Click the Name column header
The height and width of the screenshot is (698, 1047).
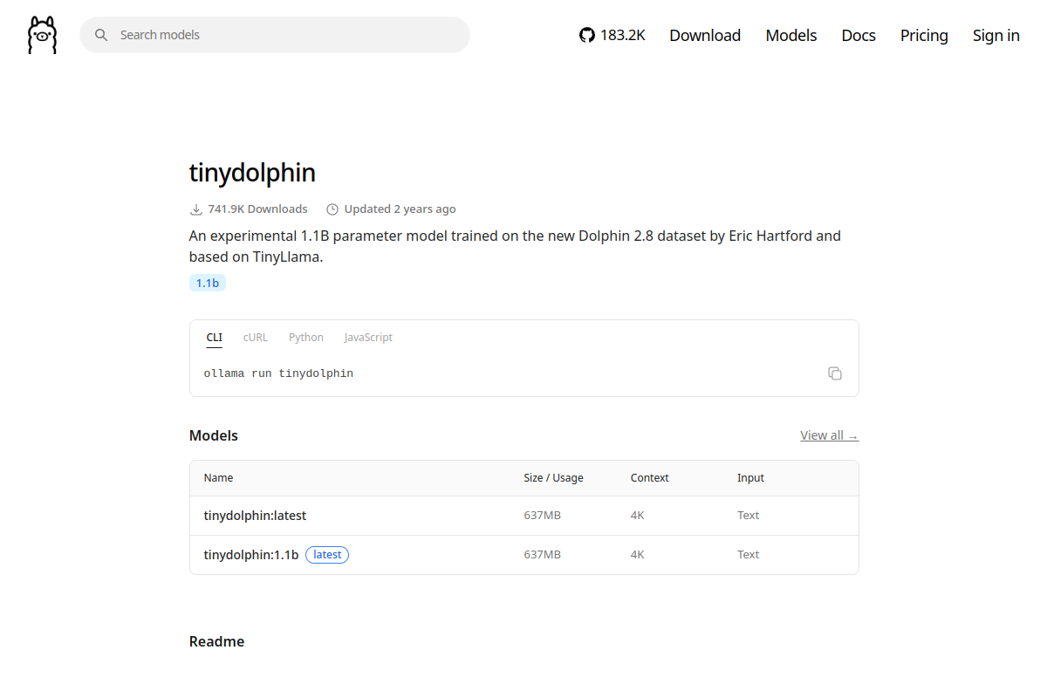pos(219,478)
